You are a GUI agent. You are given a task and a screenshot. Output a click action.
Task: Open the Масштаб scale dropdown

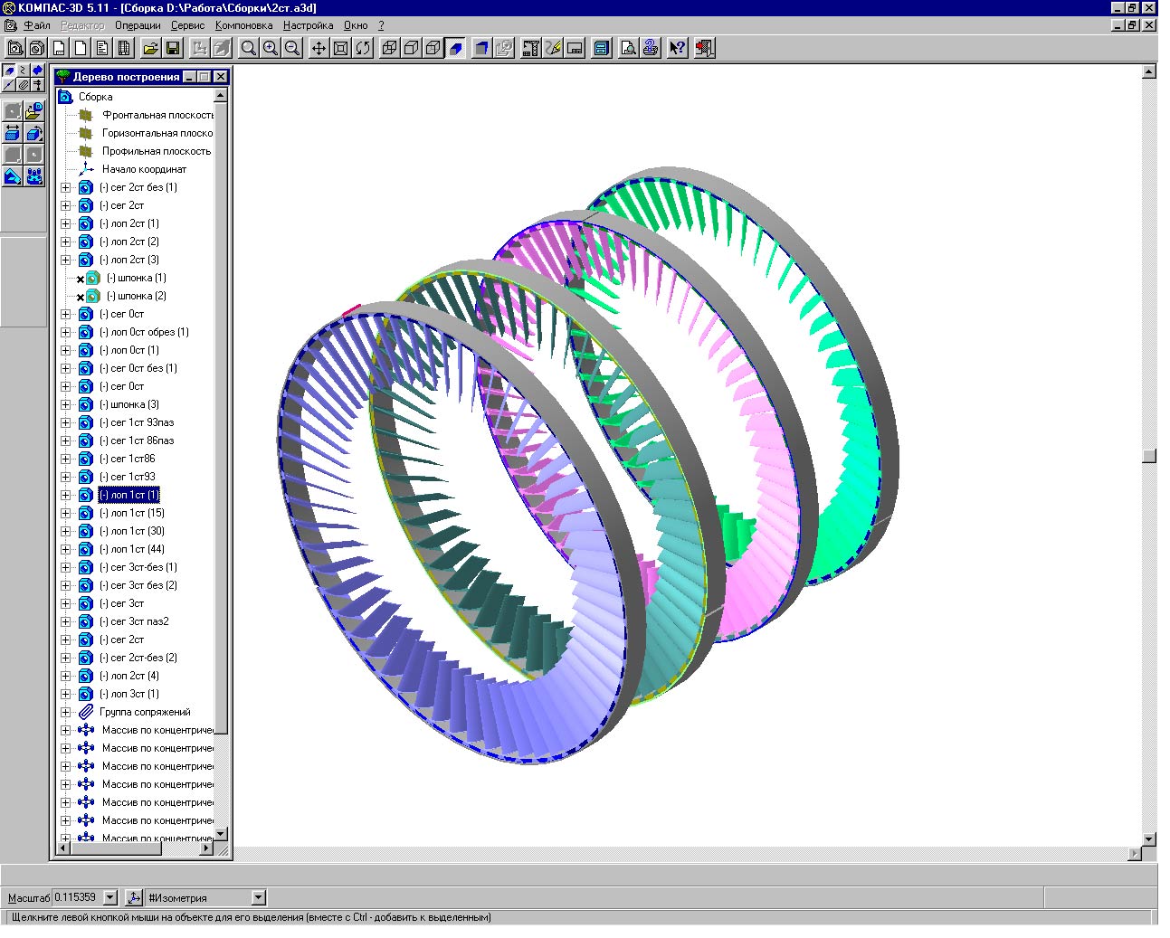(x=110, y=897)
